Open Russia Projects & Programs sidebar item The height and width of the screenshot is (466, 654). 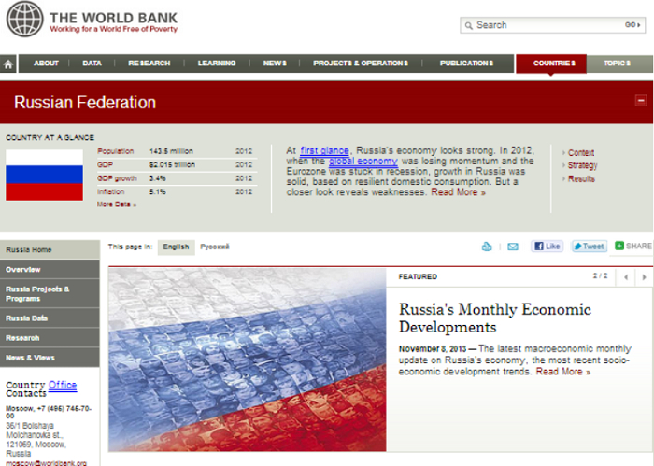click(x=50, y=294)
